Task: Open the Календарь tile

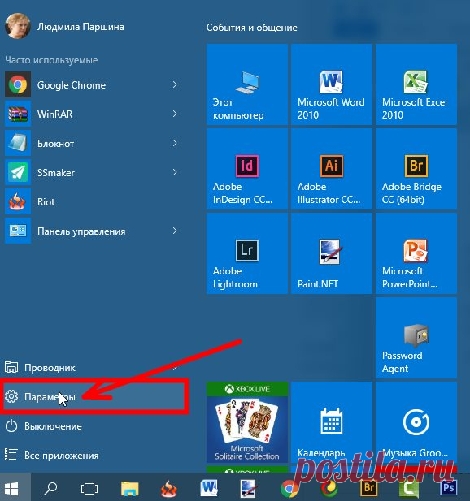Action: (332, 422)
